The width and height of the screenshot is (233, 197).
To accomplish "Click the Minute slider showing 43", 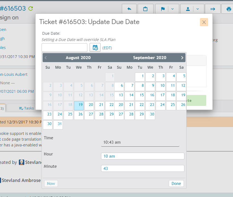I will point(143,169).
